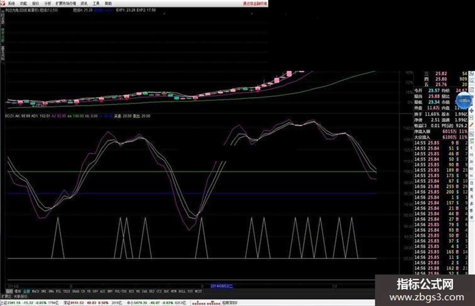Open the 扩展区 bottom tab

[x=6, y=296]
